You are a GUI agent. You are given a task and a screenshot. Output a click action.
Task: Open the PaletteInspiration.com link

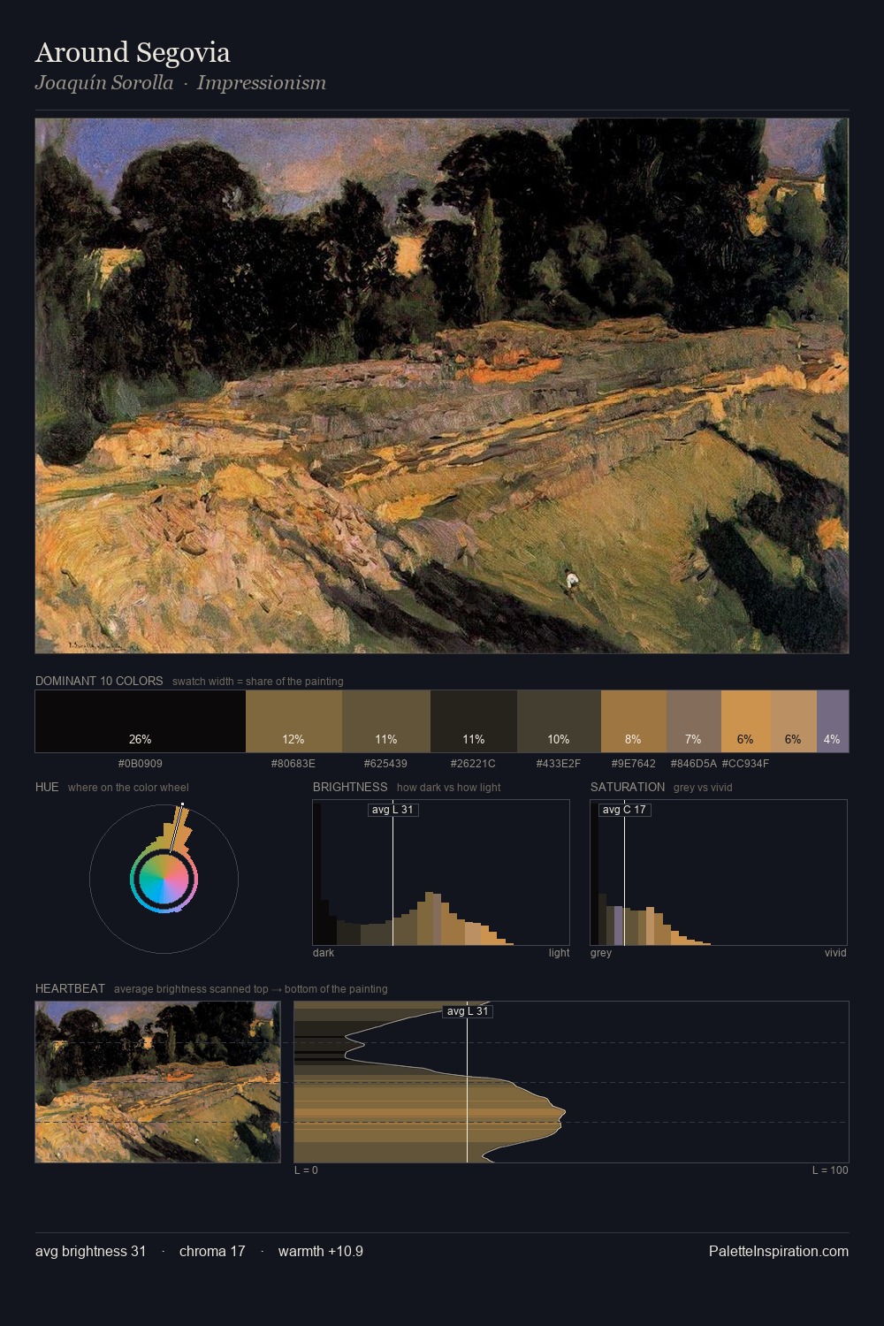tap(779, 1252)
